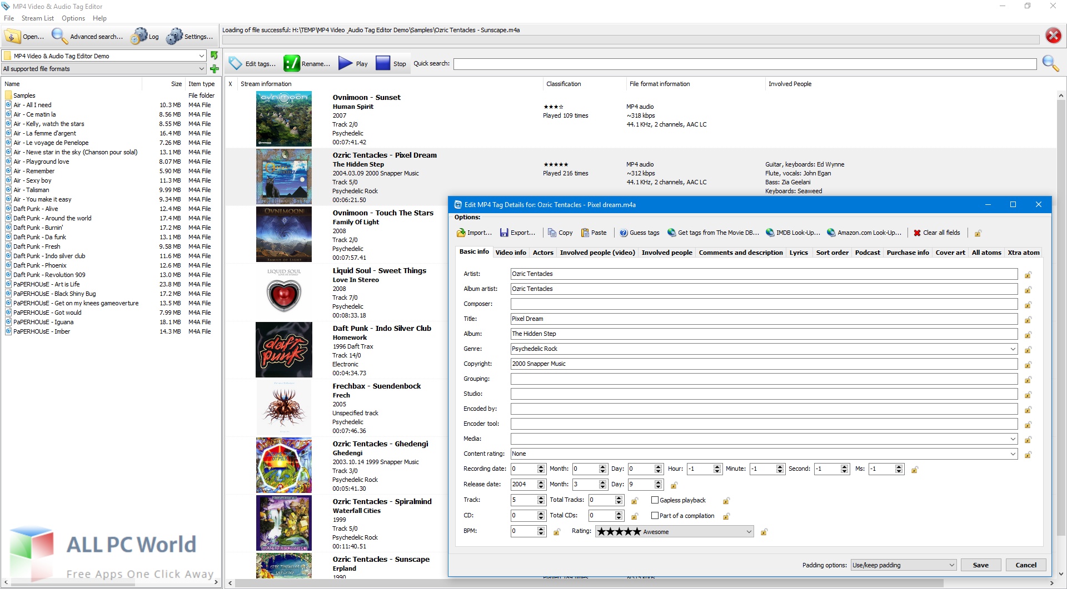
Task: Open the Options menu
Action: tap(73, 18)
